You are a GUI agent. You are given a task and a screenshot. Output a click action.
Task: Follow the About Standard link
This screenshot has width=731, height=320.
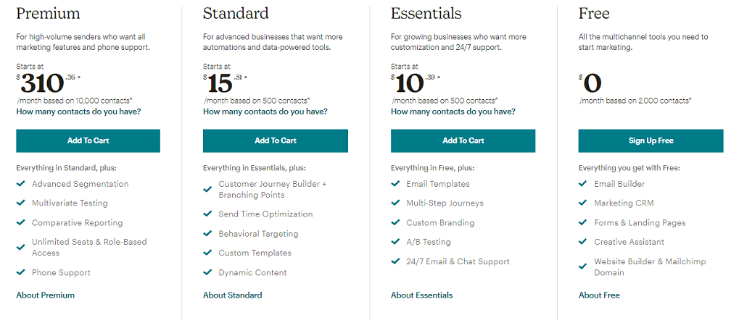[x=232, y=295]
